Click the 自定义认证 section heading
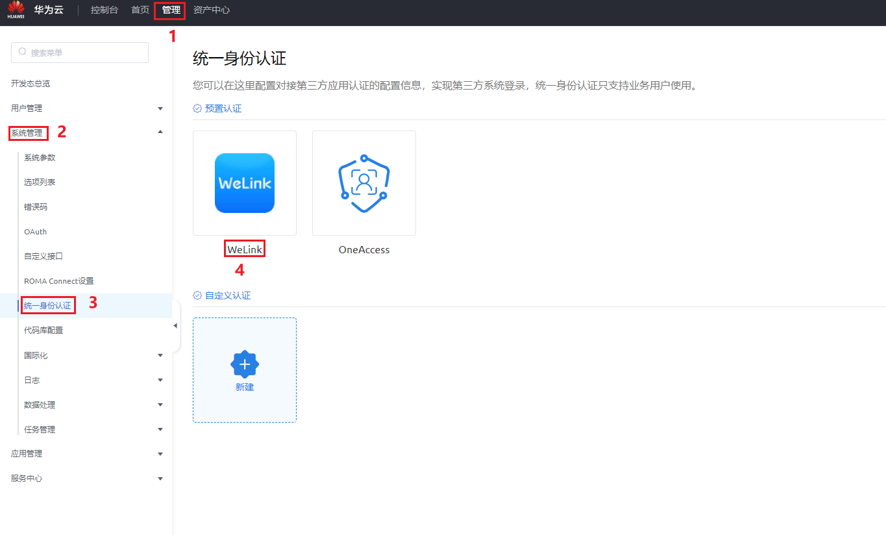Screen dimensions: 886x535 (228, 295)
